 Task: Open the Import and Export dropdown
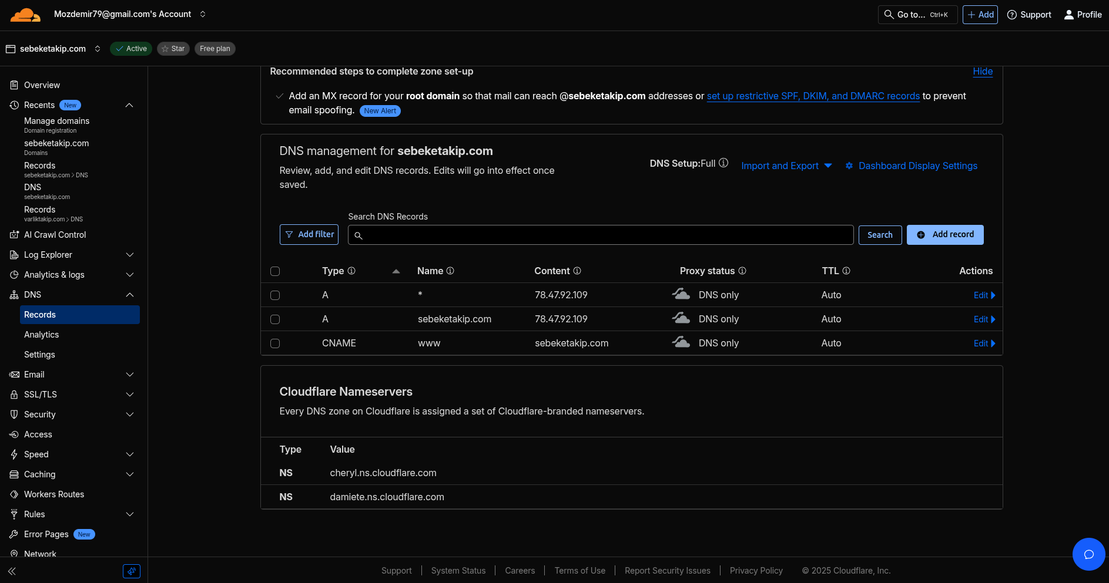coord(786,166)
